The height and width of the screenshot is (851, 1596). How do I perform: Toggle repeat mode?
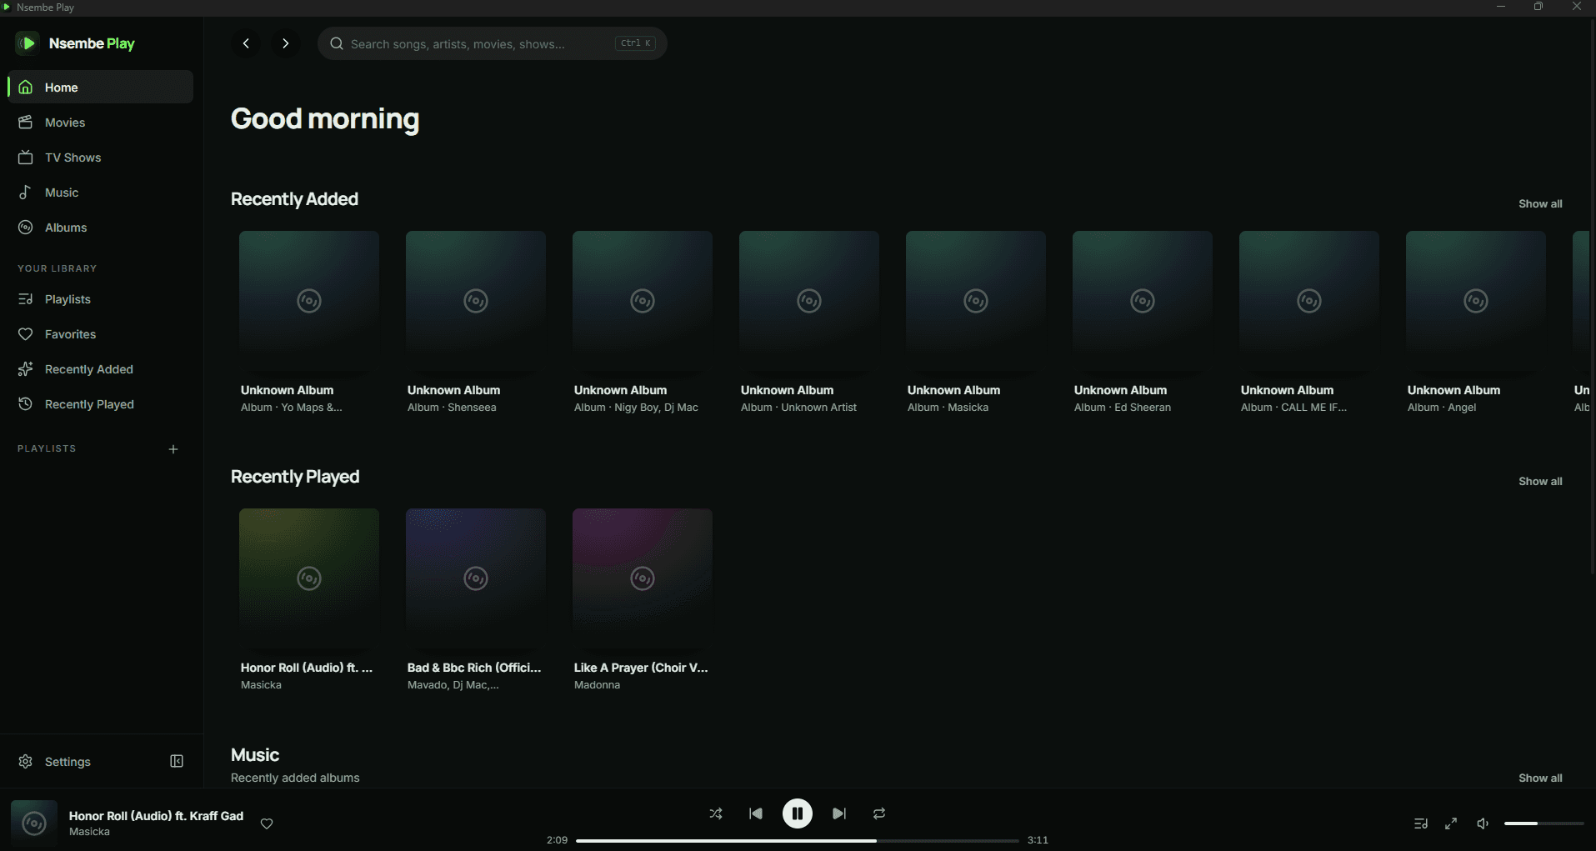879,813
